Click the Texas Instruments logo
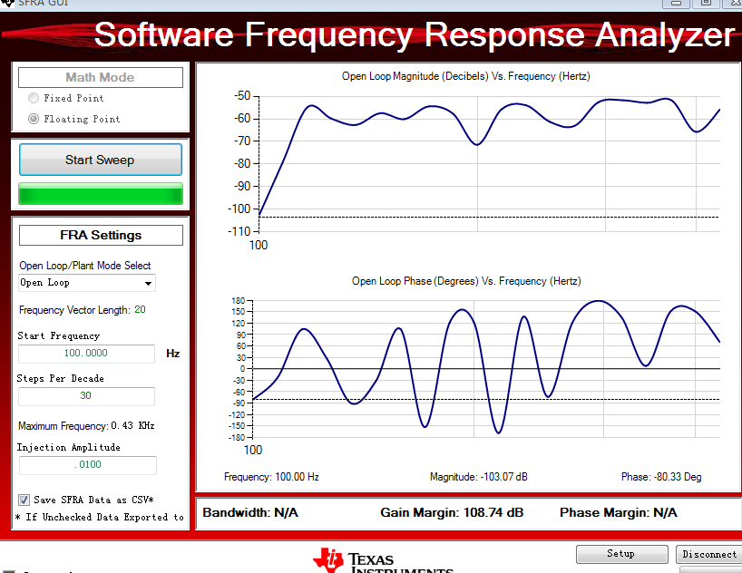 384,560
